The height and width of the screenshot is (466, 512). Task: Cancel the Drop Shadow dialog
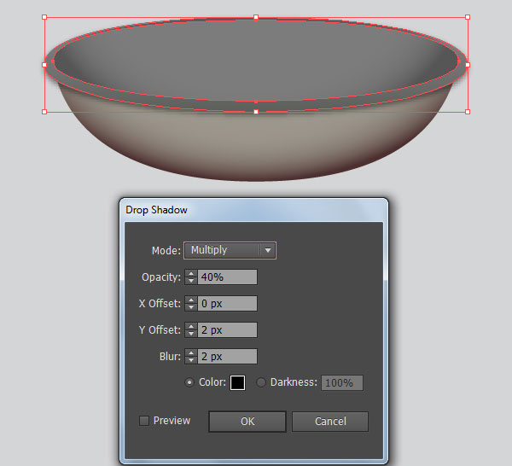coord(330,422)
